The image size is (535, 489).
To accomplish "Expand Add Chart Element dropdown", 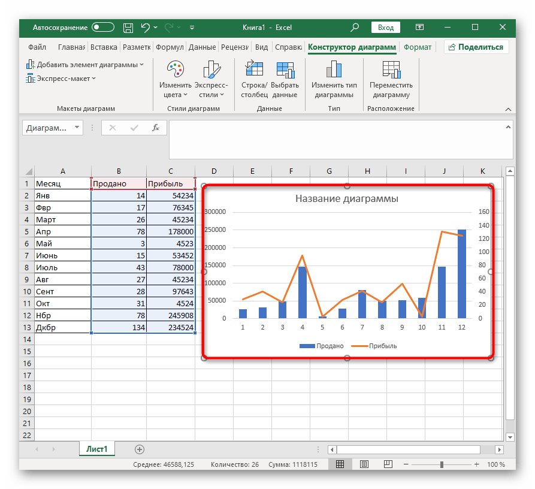I will tap(84, 64).
